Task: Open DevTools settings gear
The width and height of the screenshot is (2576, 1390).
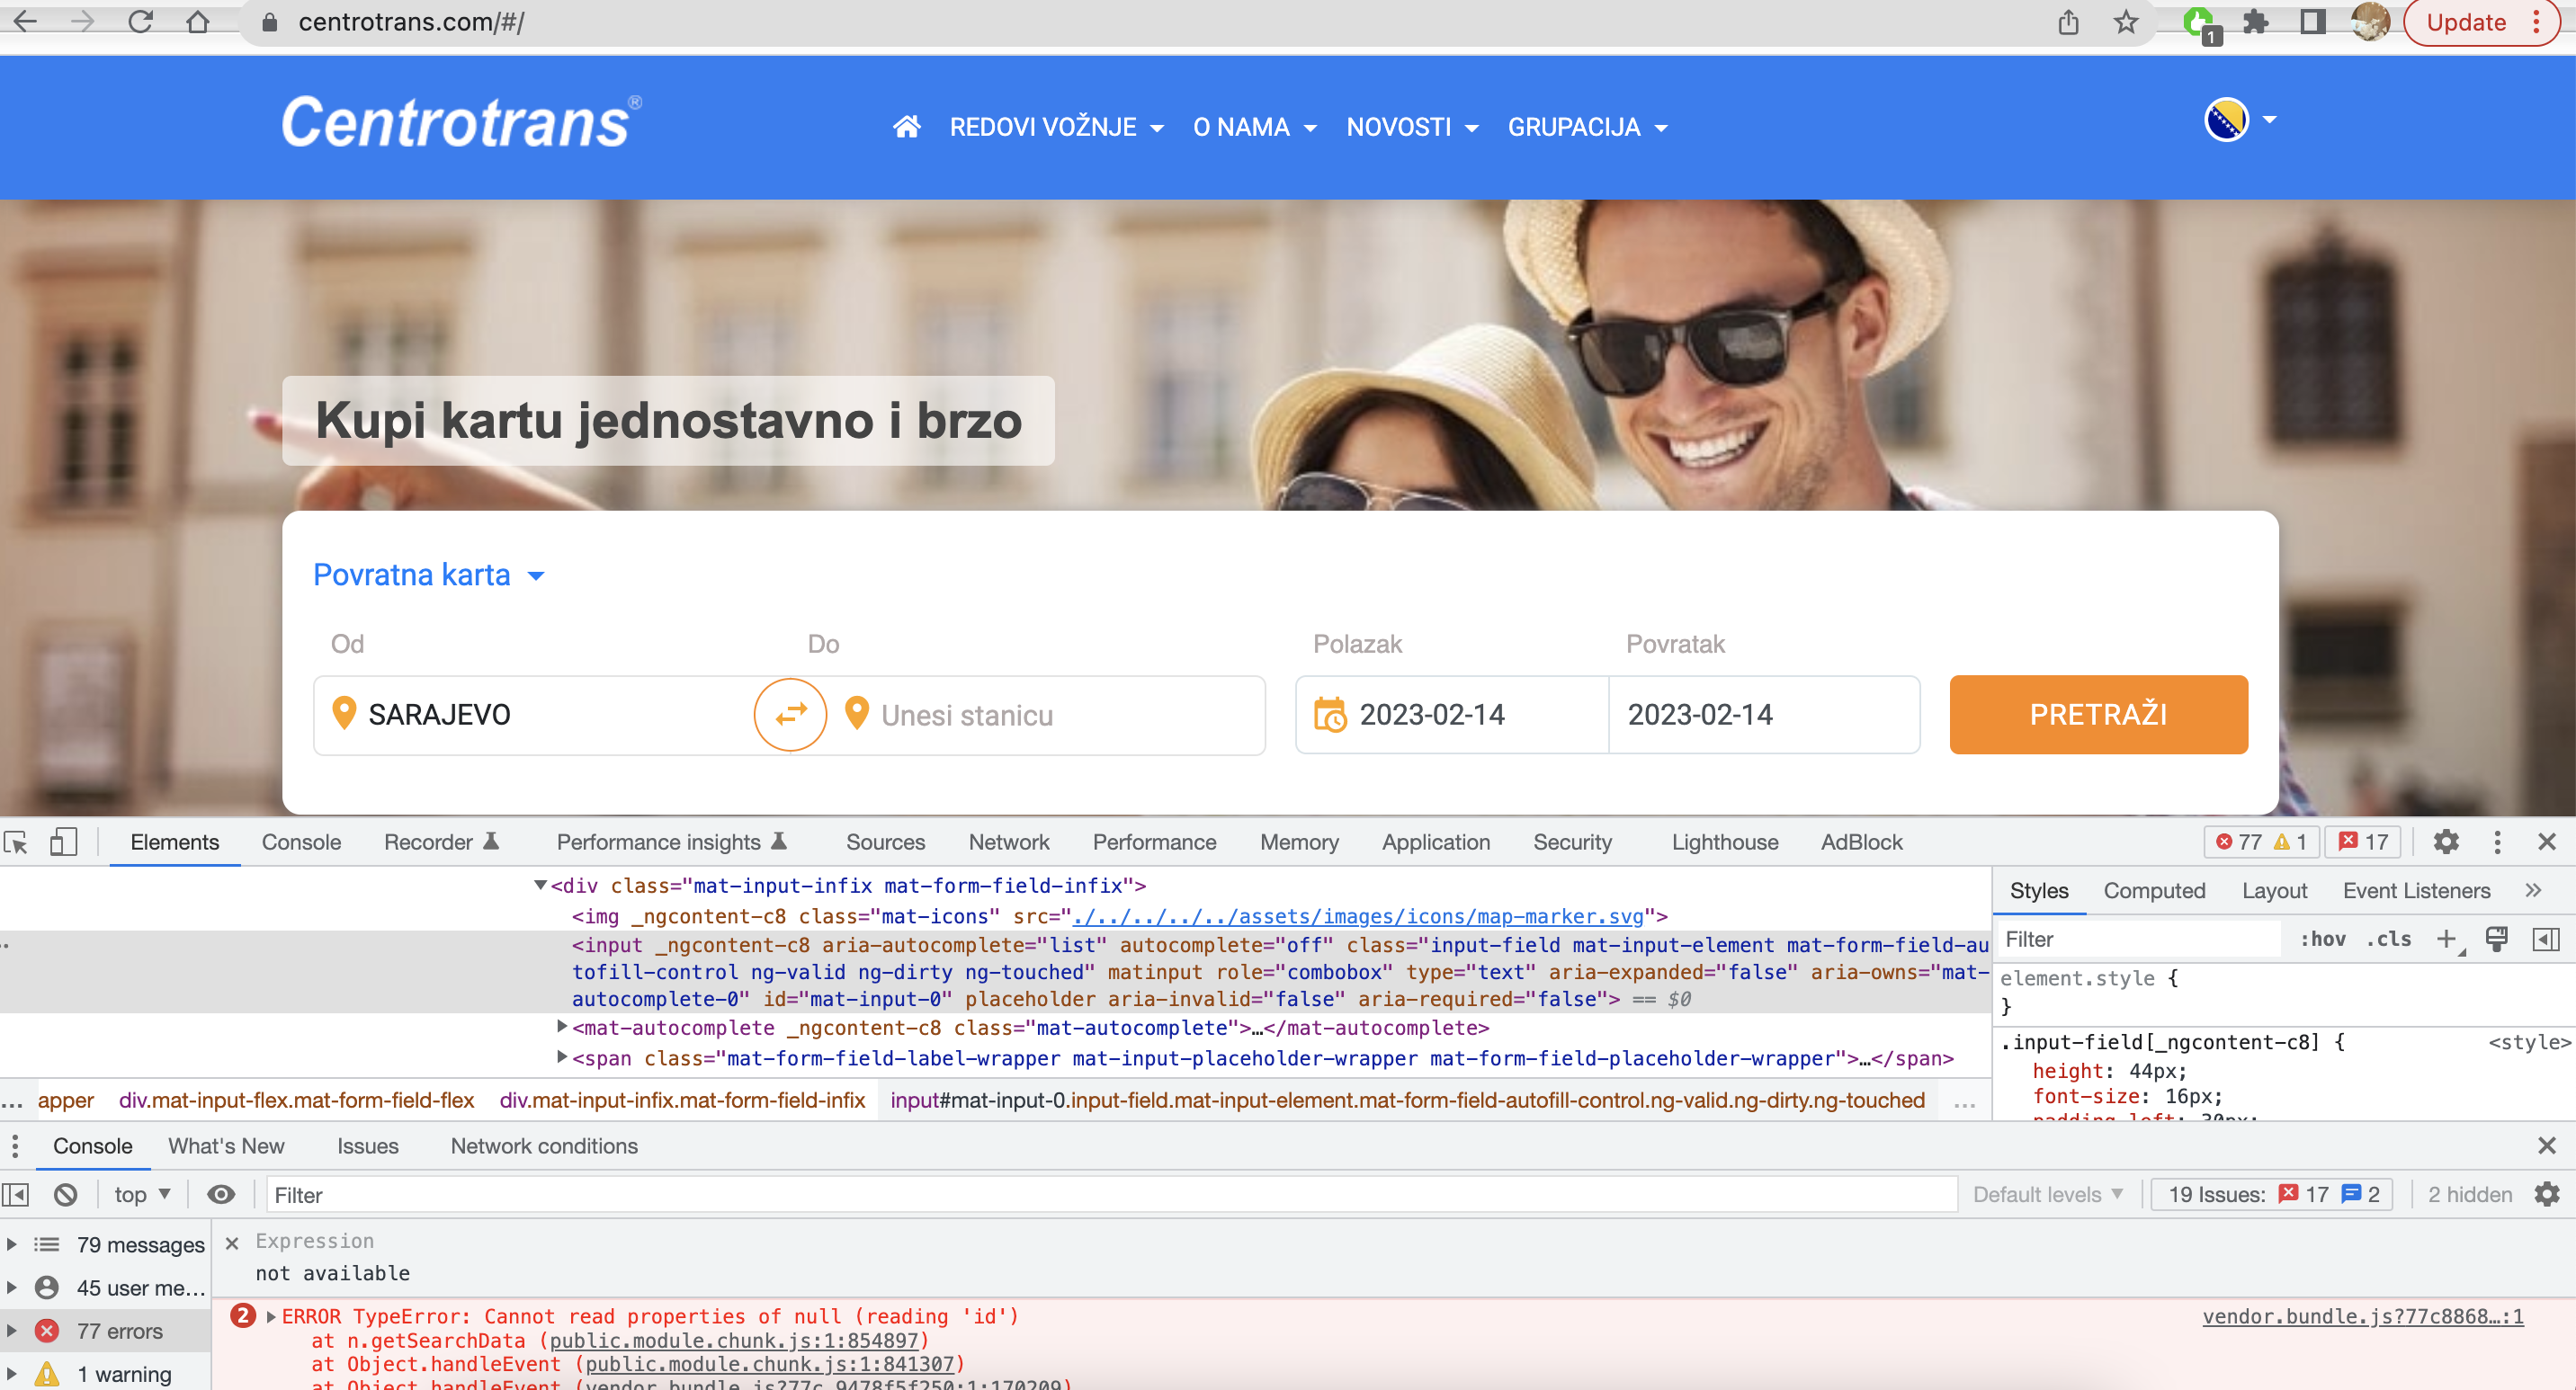Action: (x=2445, y=842)
